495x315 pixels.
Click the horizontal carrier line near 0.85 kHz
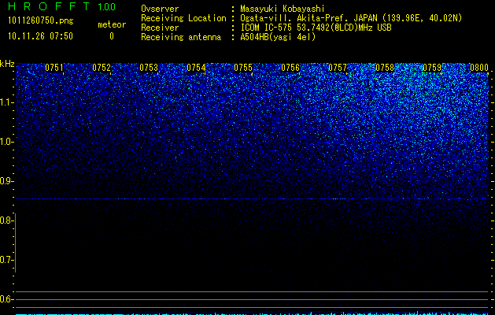point(252,198)
